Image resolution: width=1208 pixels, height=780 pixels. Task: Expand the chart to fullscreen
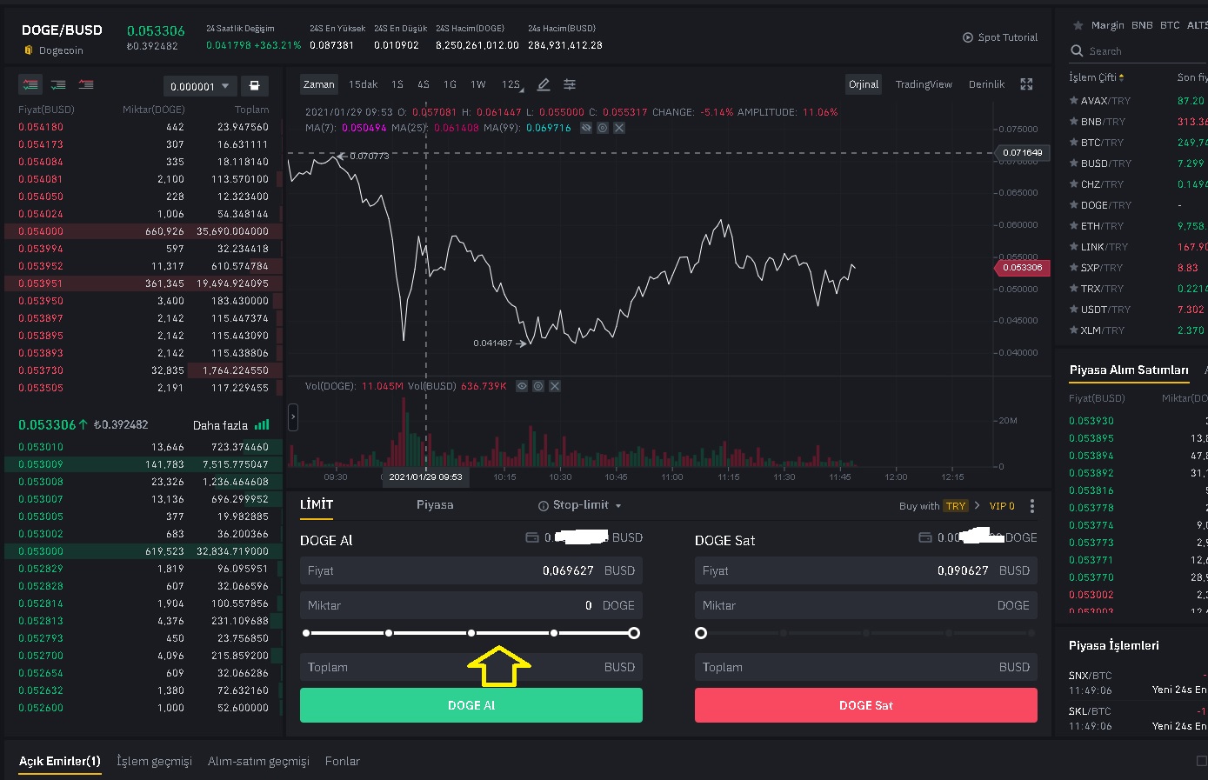pyautogui.click(x=1026, y=84)
